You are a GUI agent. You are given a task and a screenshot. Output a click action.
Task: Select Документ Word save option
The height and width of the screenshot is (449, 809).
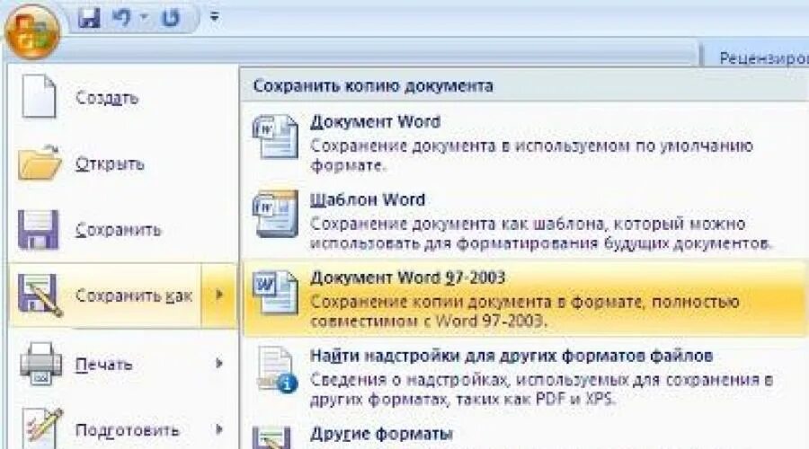click(x=524, y=142)
